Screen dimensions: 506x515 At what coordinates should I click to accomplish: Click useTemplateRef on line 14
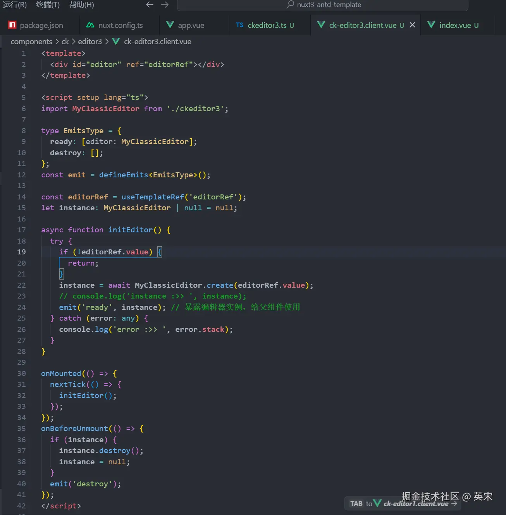(x=153, y=197)
